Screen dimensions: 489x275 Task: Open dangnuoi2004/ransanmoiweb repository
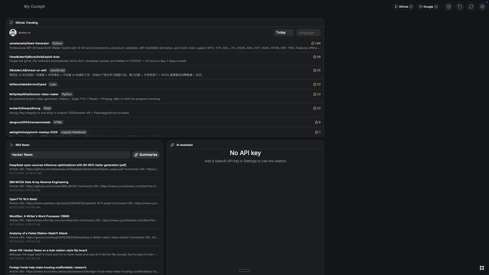pyautogui.click(x=30, y=122)
